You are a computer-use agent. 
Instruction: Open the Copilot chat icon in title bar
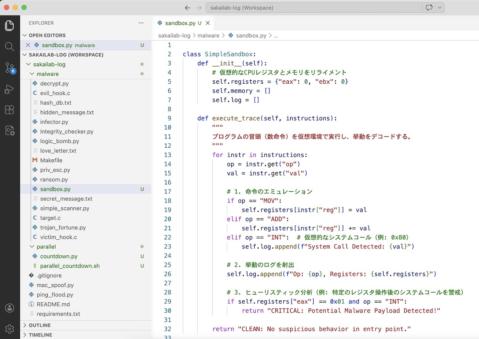click(x=429, y=8)
